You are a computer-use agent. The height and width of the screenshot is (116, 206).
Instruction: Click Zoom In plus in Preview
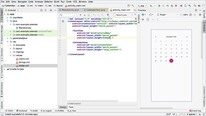point(191,15)
